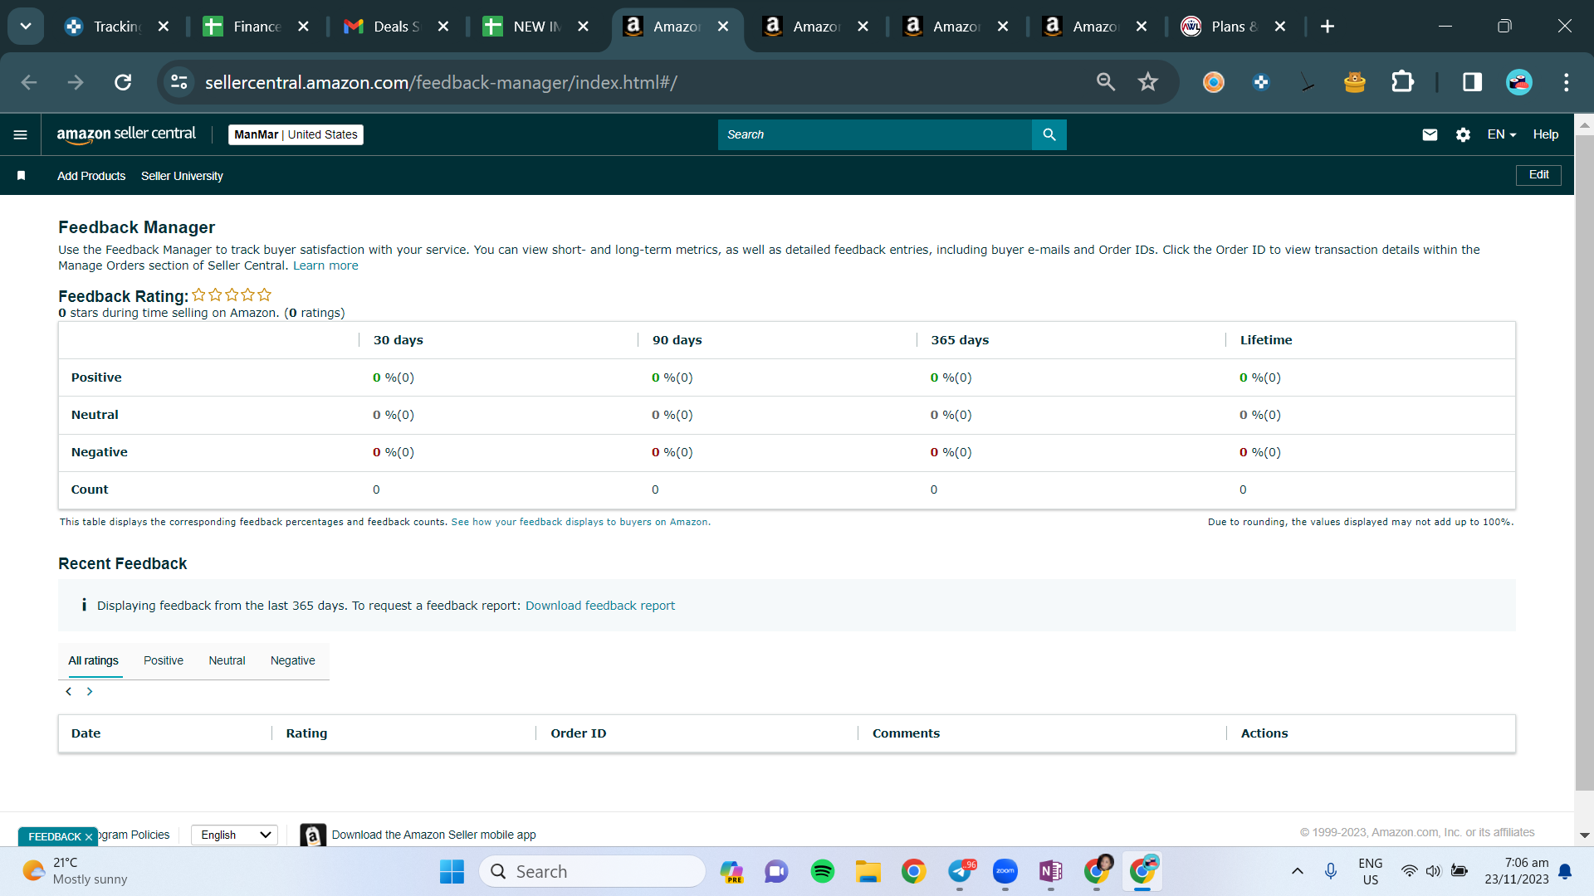Click the Rating column header
This screenshot has width=1594, height=896.
click(306, 733)
